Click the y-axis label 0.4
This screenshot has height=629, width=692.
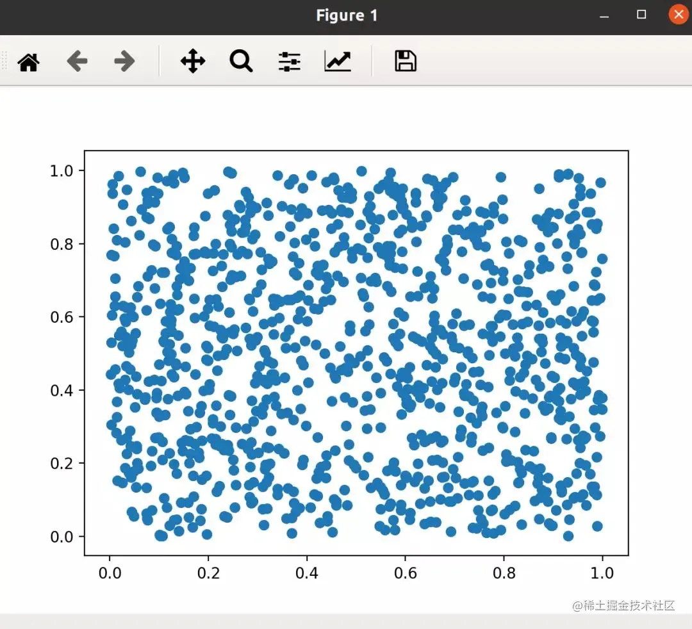[62, 390]
